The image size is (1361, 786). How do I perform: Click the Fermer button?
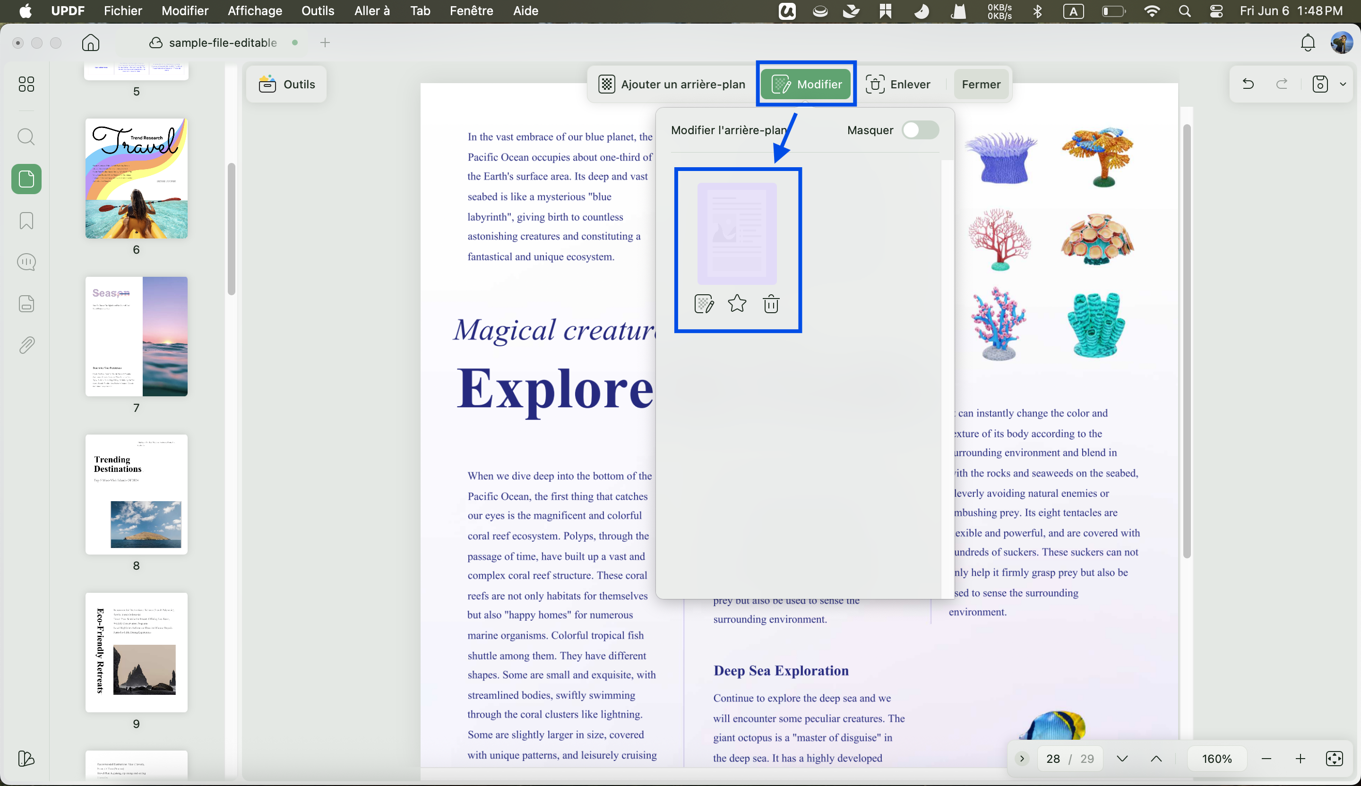(x=982, y=84)
